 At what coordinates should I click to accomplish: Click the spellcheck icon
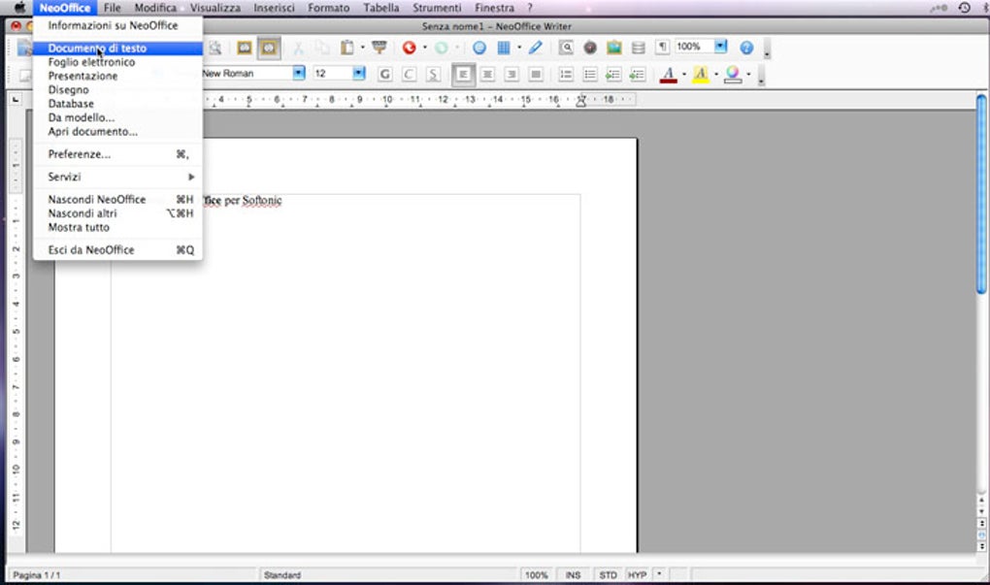(x=245, y=48)
